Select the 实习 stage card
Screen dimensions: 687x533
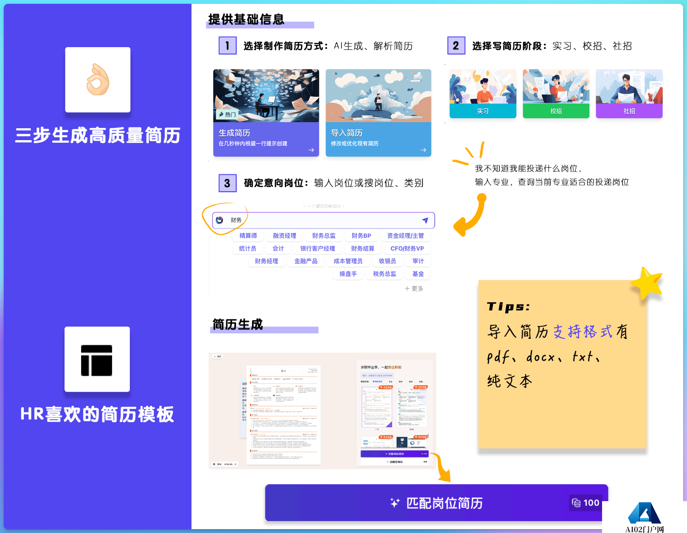click(483, 94)
